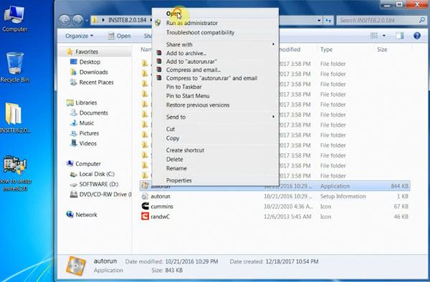This screenshot has height=282, width=430.
Task: Select the INSITE8.2.0 folder on desktop
Action: tap(14, 117)
